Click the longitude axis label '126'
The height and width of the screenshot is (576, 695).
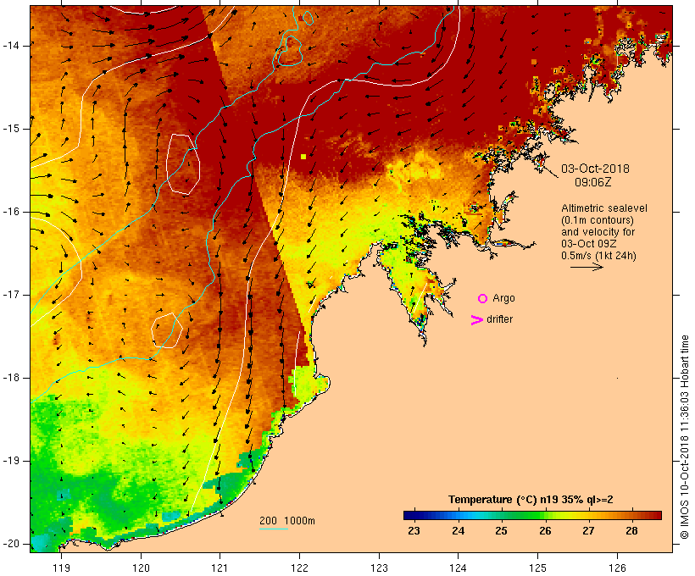(x=617, y=568)
